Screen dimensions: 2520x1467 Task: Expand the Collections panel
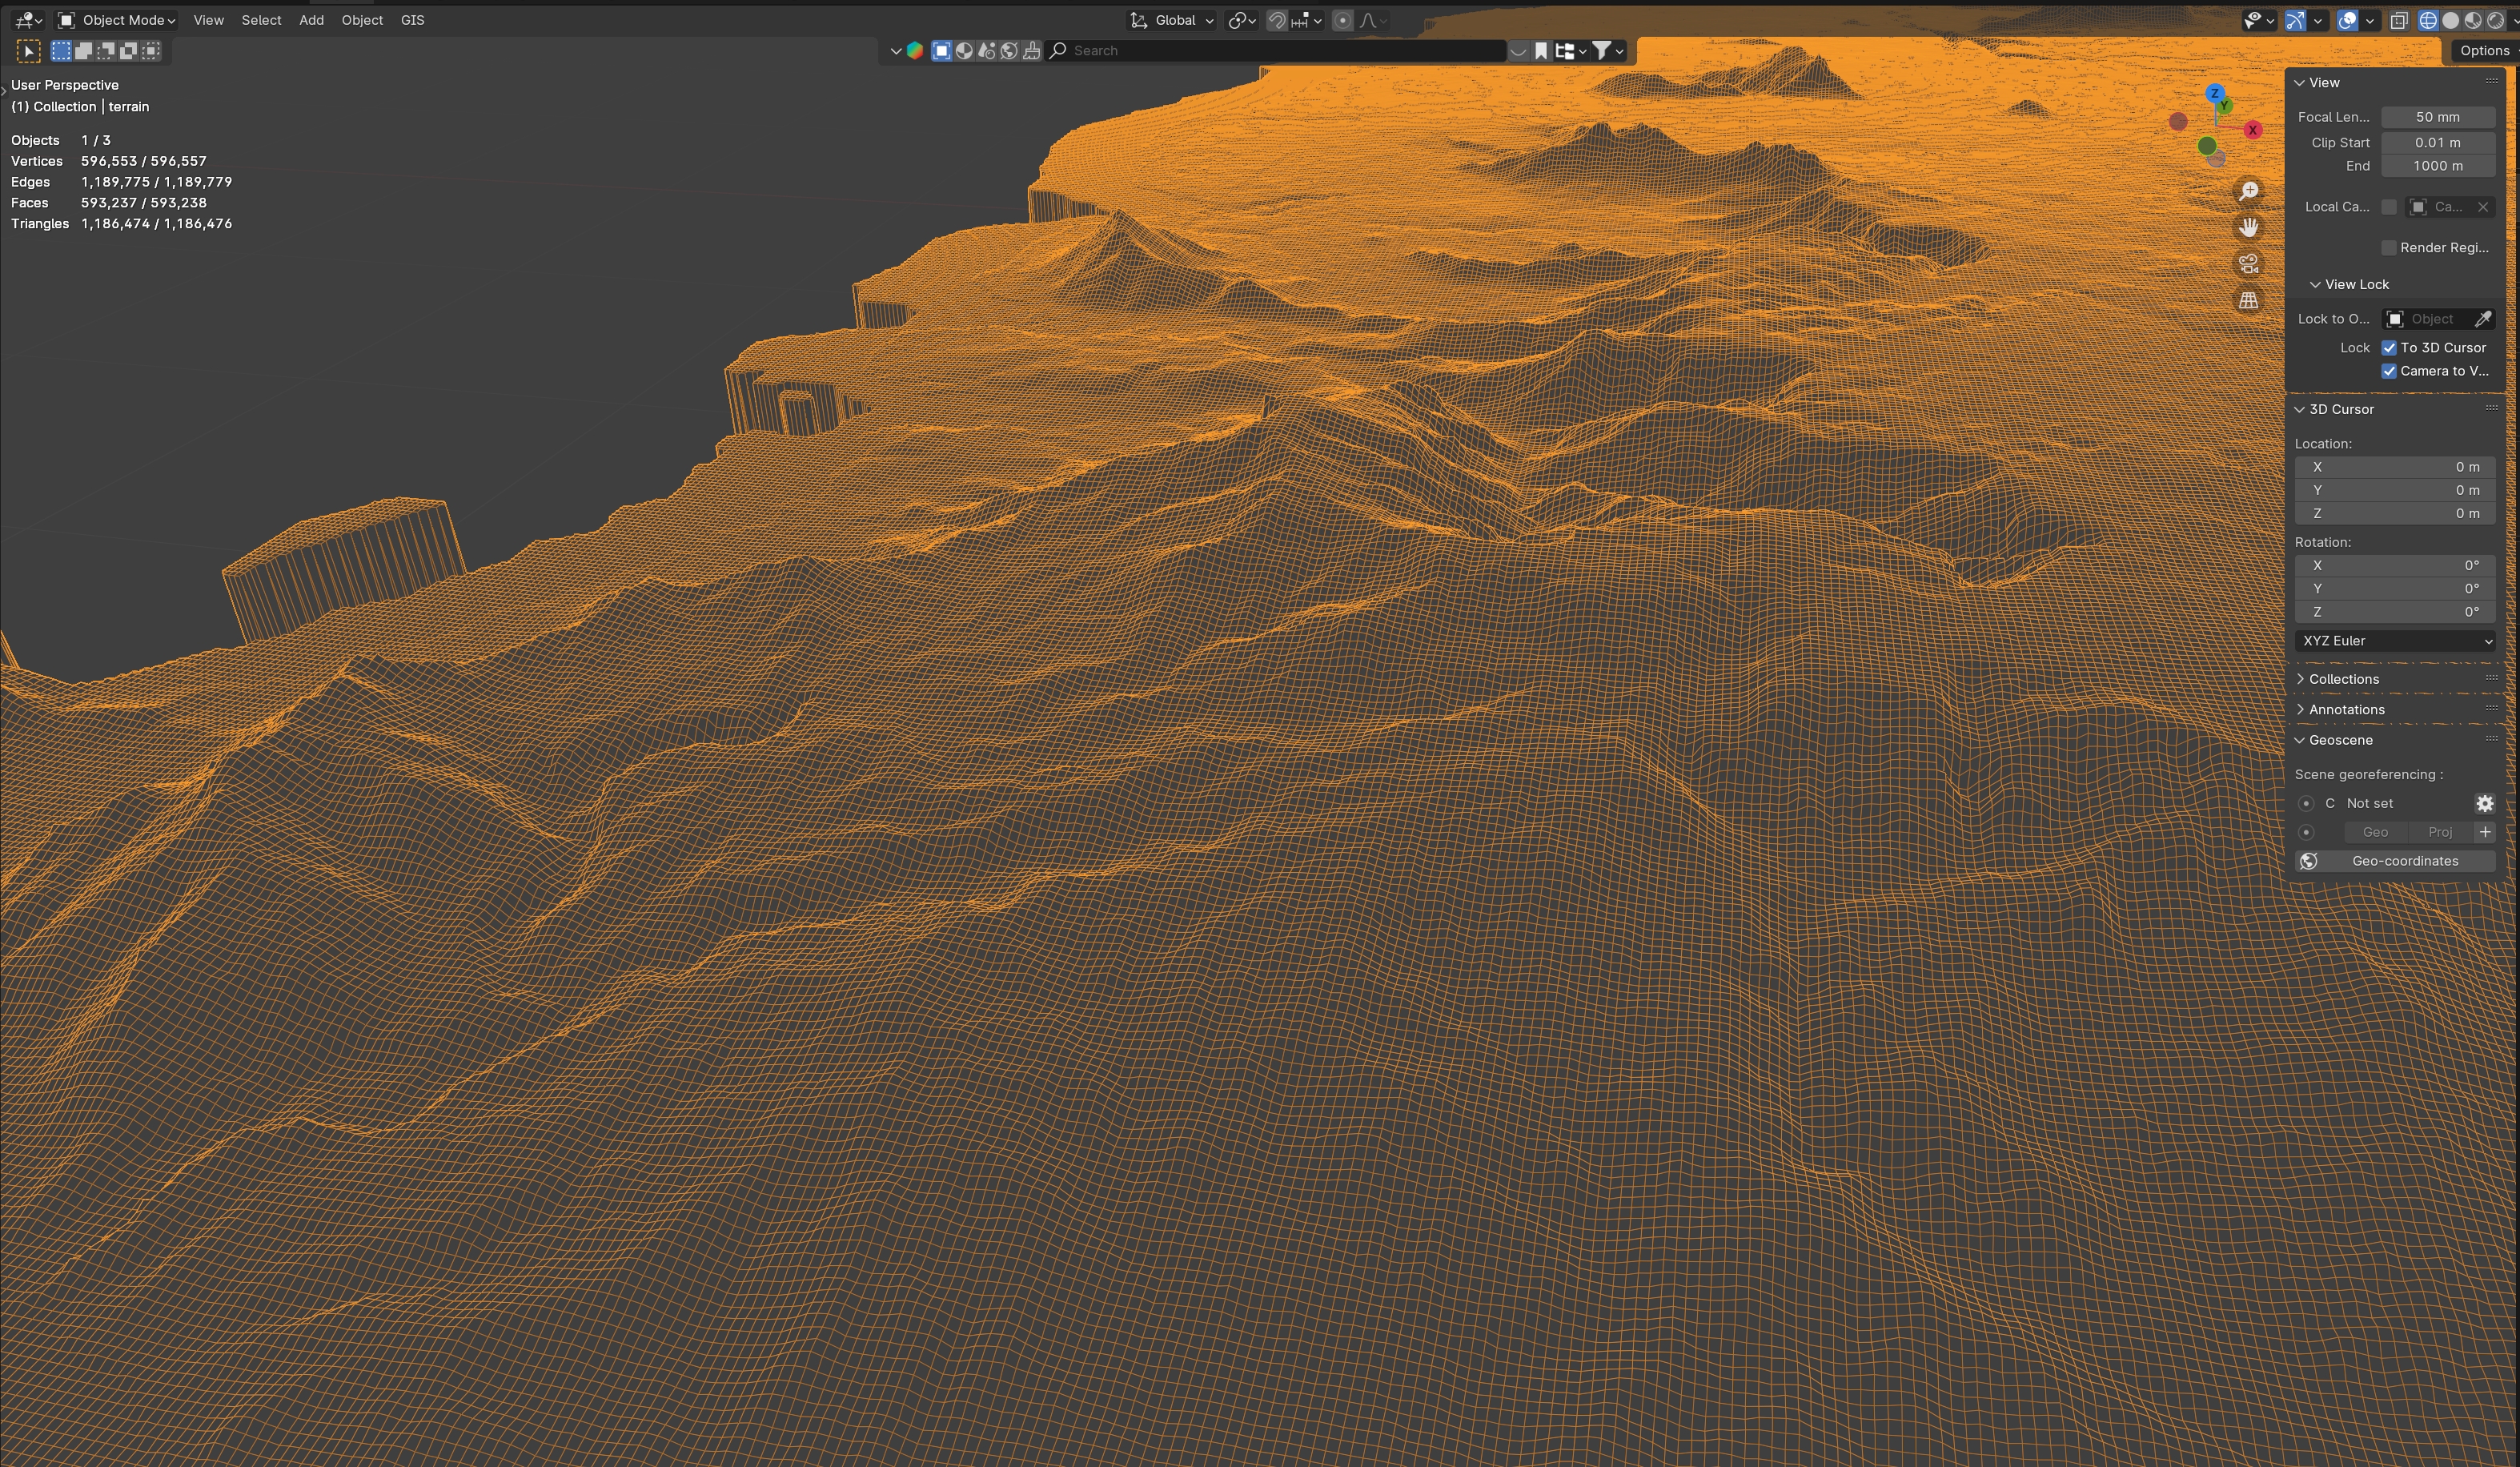coord(2343,679)
